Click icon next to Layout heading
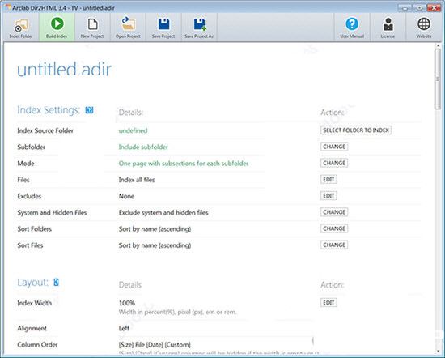 [x=56, y=282]
